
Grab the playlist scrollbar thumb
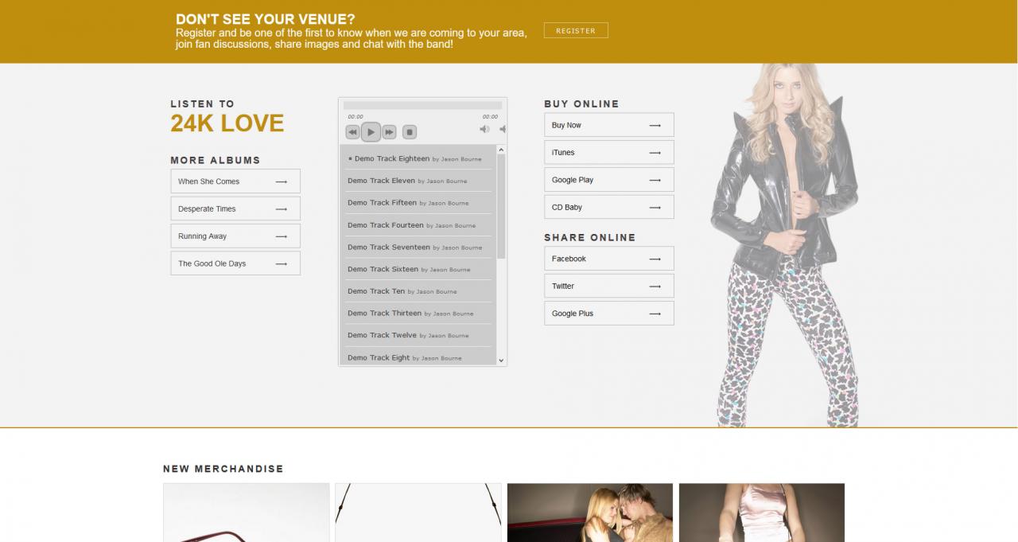[501, 206]
